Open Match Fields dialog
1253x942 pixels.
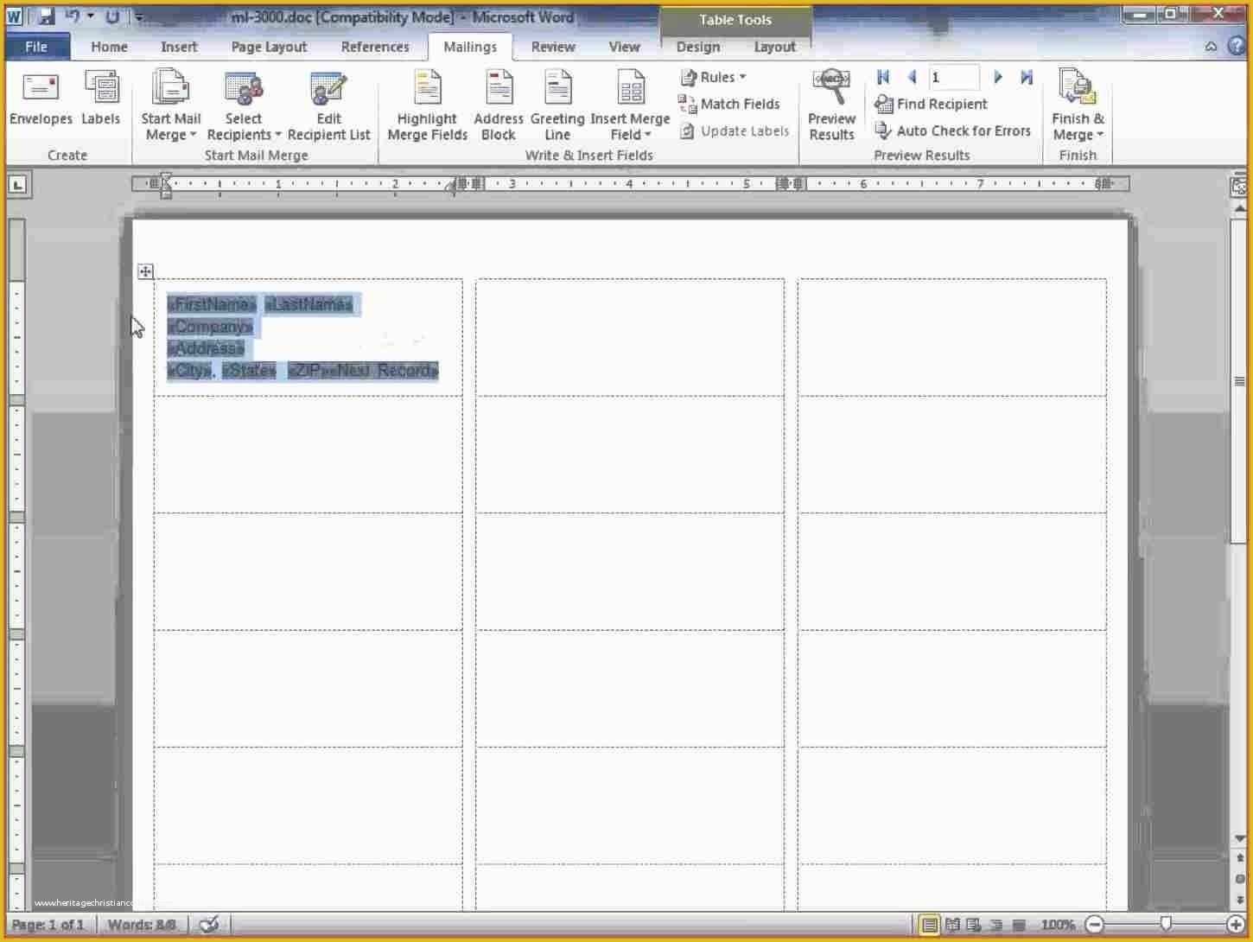[x=729, y=104]
